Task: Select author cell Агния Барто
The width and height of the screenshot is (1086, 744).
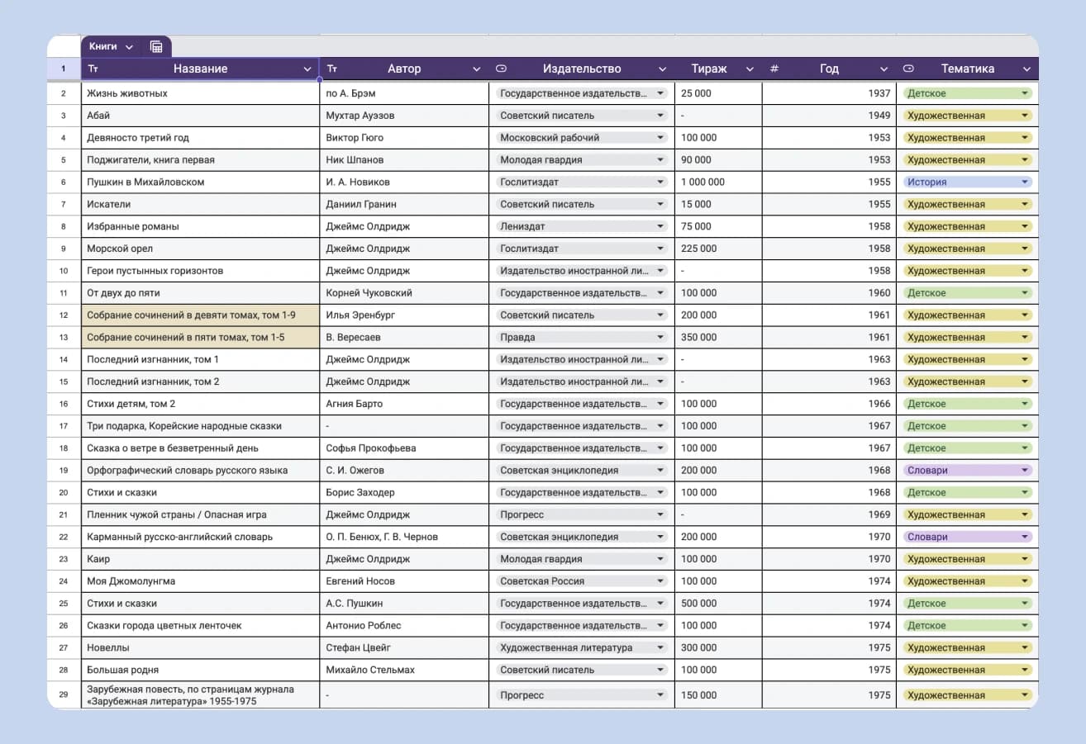Action: tap(404, 404)
